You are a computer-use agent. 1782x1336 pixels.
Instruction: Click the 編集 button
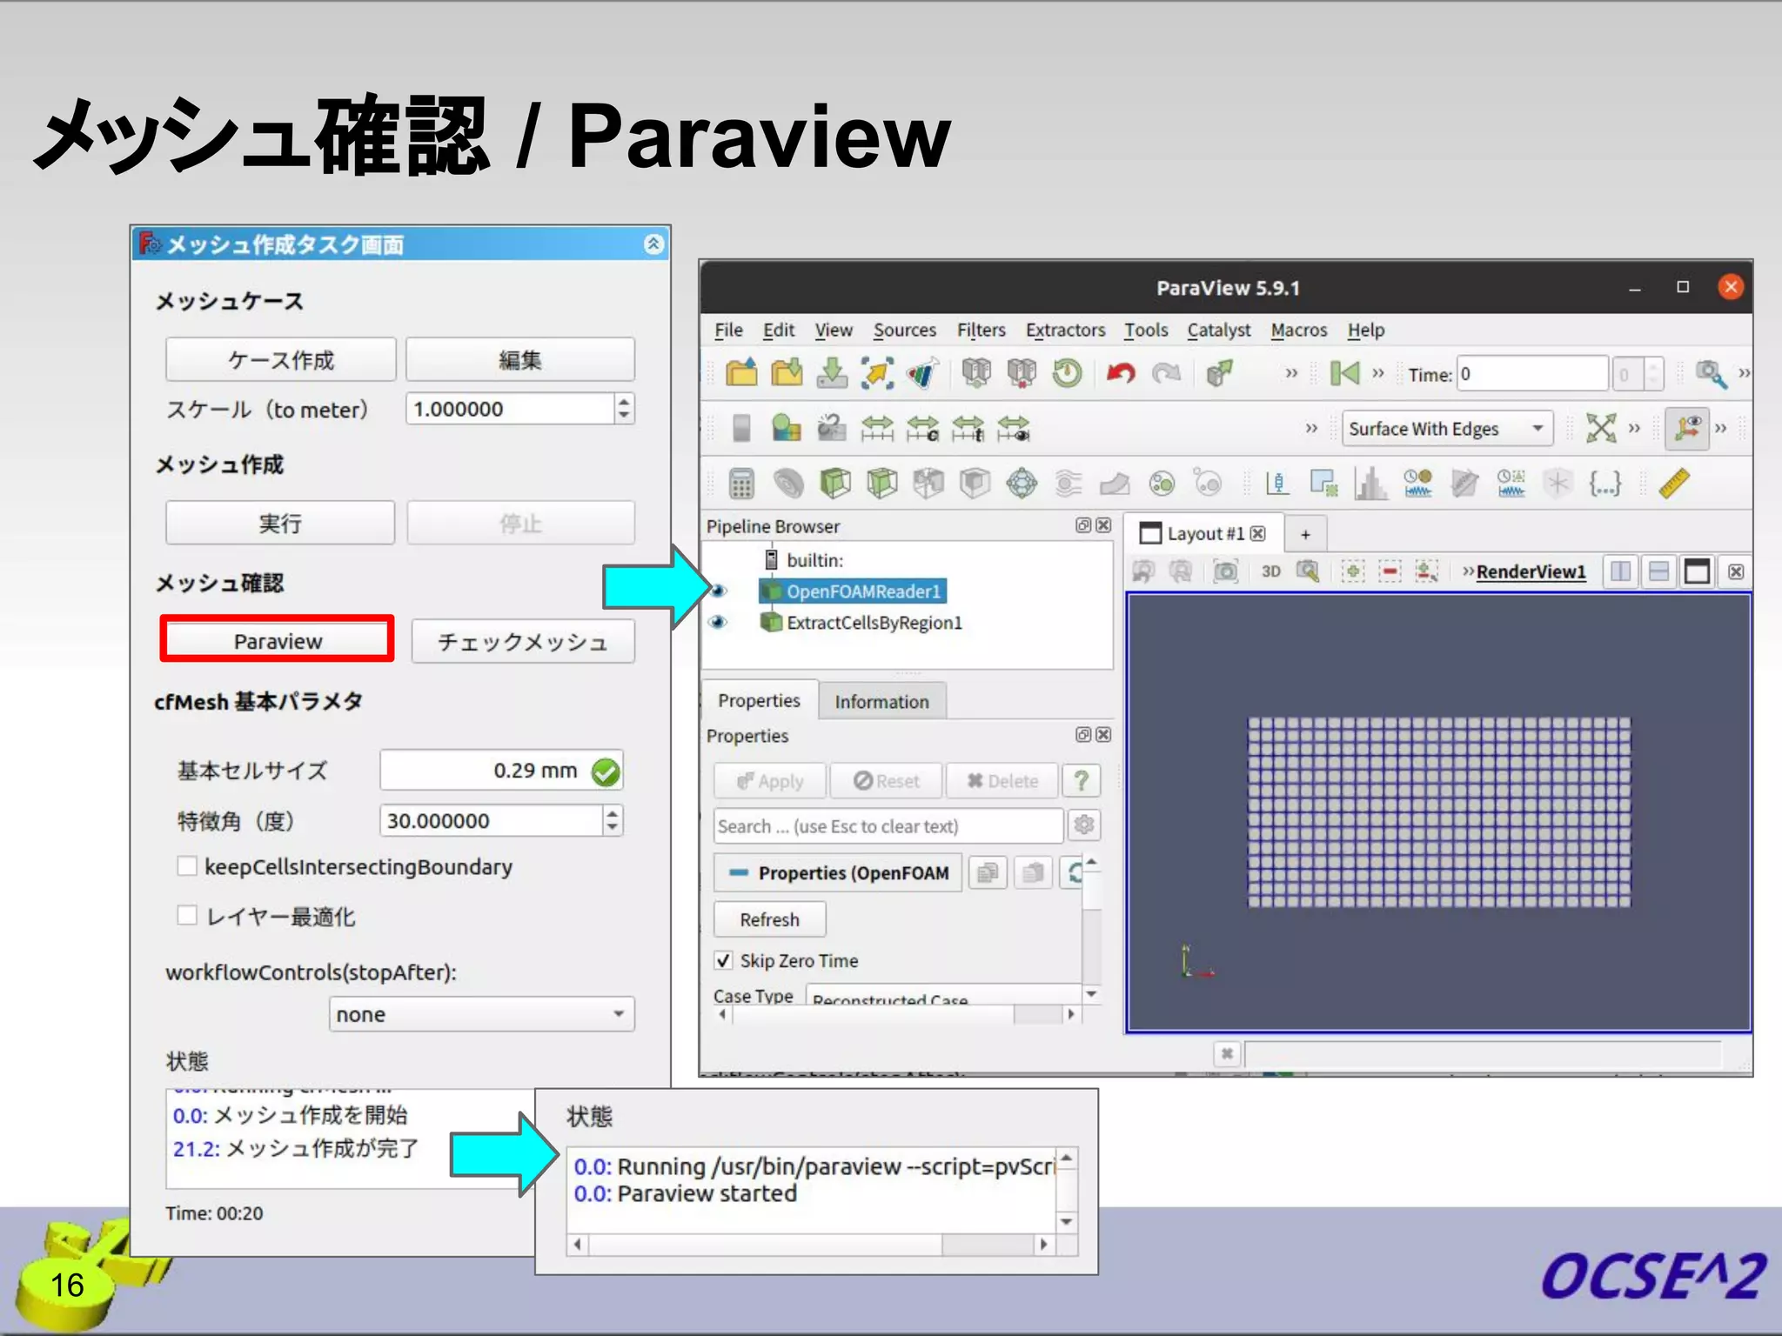coord(519,359)
